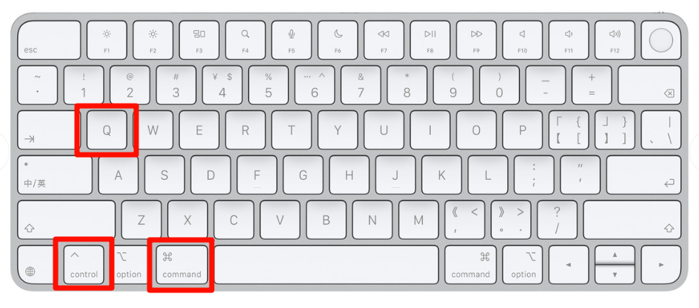Click the F4 Spotlight search key
699x308 pixels.
245,40
